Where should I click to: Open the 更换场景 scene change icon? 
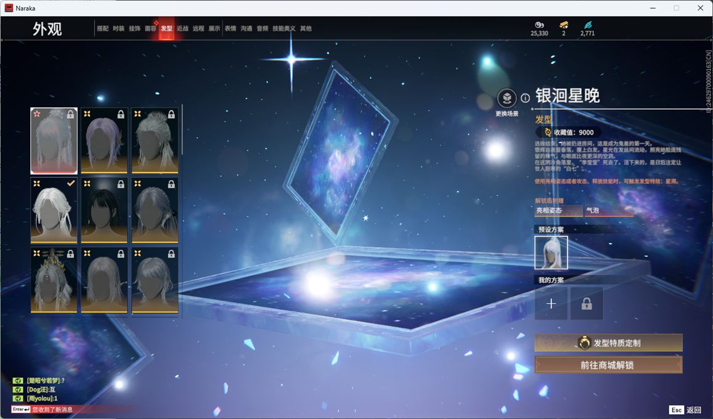[507, 98]
